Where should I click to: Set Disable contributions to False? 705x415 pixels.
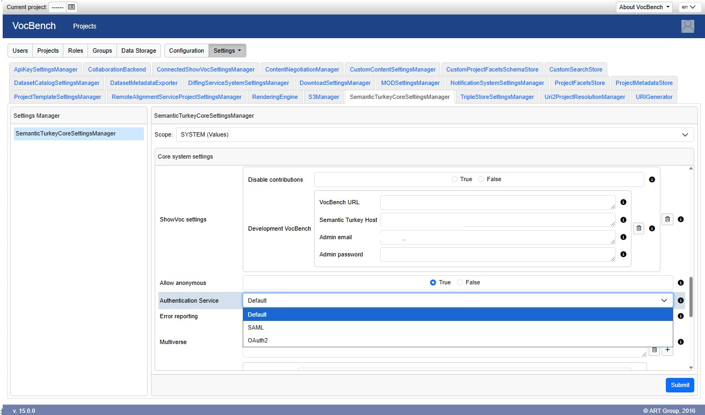click(481, 180)
